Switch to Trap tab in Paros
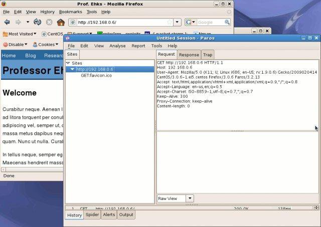321x227 pixels. [208, 55]
